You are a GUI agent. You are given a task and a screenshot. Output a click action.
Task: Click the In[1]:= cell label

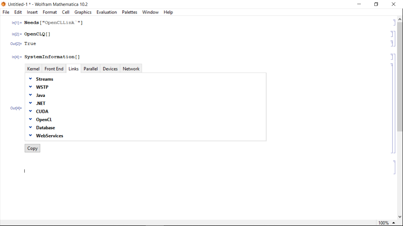click(17, 23)
